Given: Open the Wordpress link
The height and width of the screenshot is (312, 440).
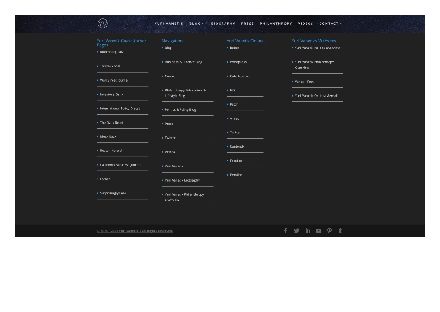Looking at the screenshot, I should [238, 62].
